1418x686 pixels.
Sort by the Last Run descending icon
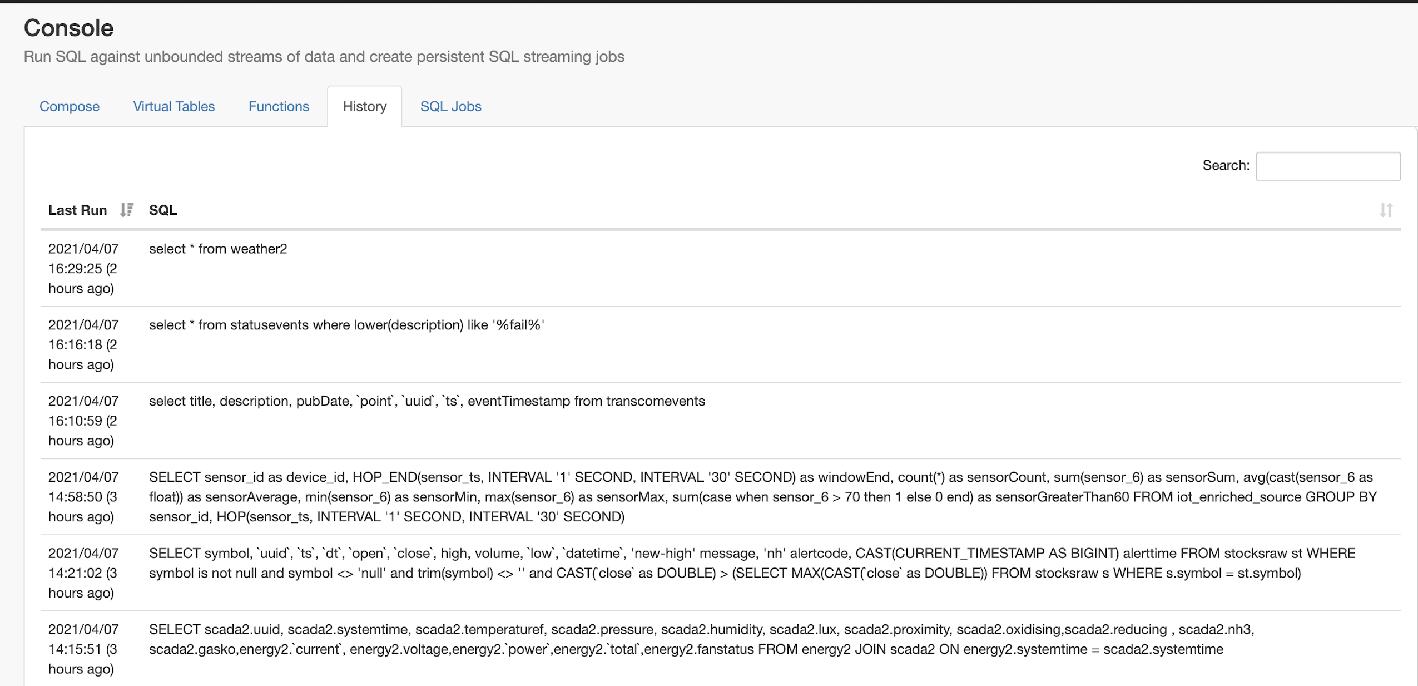point(127,210)
